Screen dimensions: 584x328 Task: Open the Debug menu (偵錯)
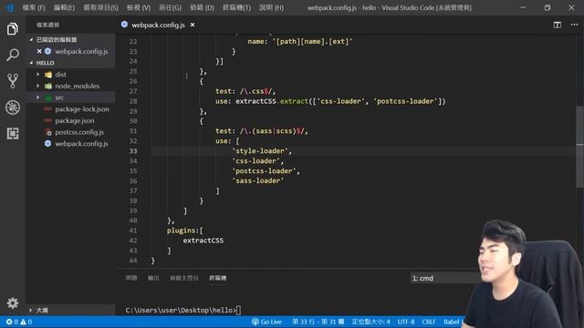coord(202,7)
